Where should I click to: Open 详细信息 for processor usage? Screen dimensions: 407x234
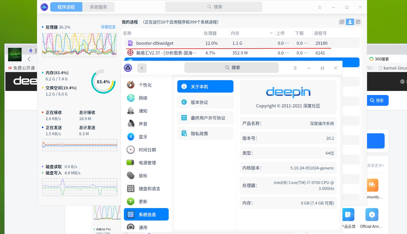tap(108, 27)
